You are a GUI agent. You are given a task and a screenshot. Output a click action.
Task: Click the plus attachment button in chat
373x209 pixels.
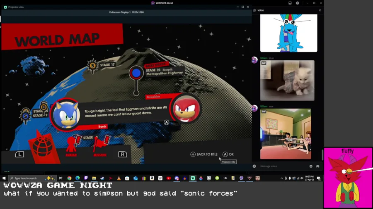point(254,166)
